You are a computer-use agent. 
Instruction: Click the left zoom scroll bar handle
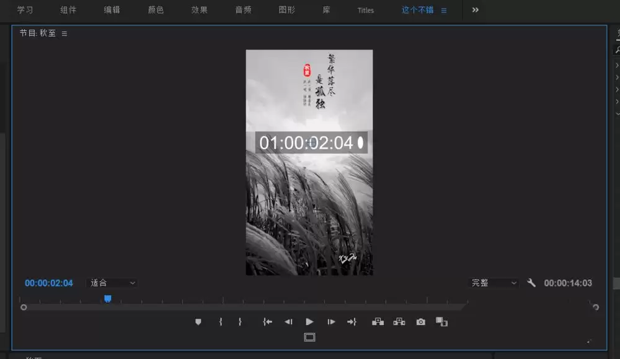(24, 307)
